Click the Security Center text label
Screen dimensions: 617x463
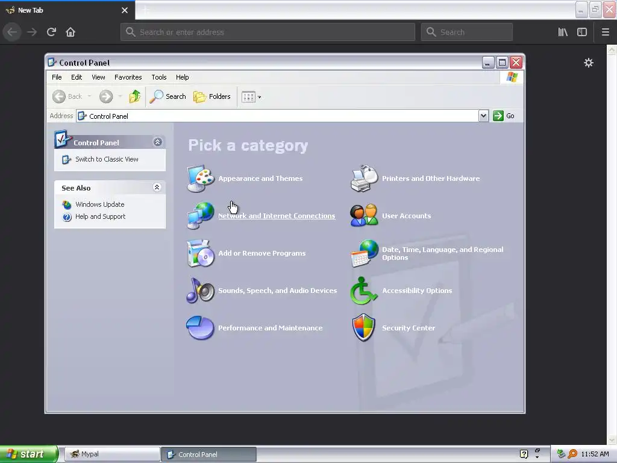coord(409,328)
